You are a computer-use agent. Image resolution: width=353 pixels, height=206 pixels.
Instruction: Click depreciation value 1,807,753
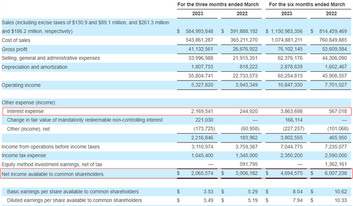[202, 67]
